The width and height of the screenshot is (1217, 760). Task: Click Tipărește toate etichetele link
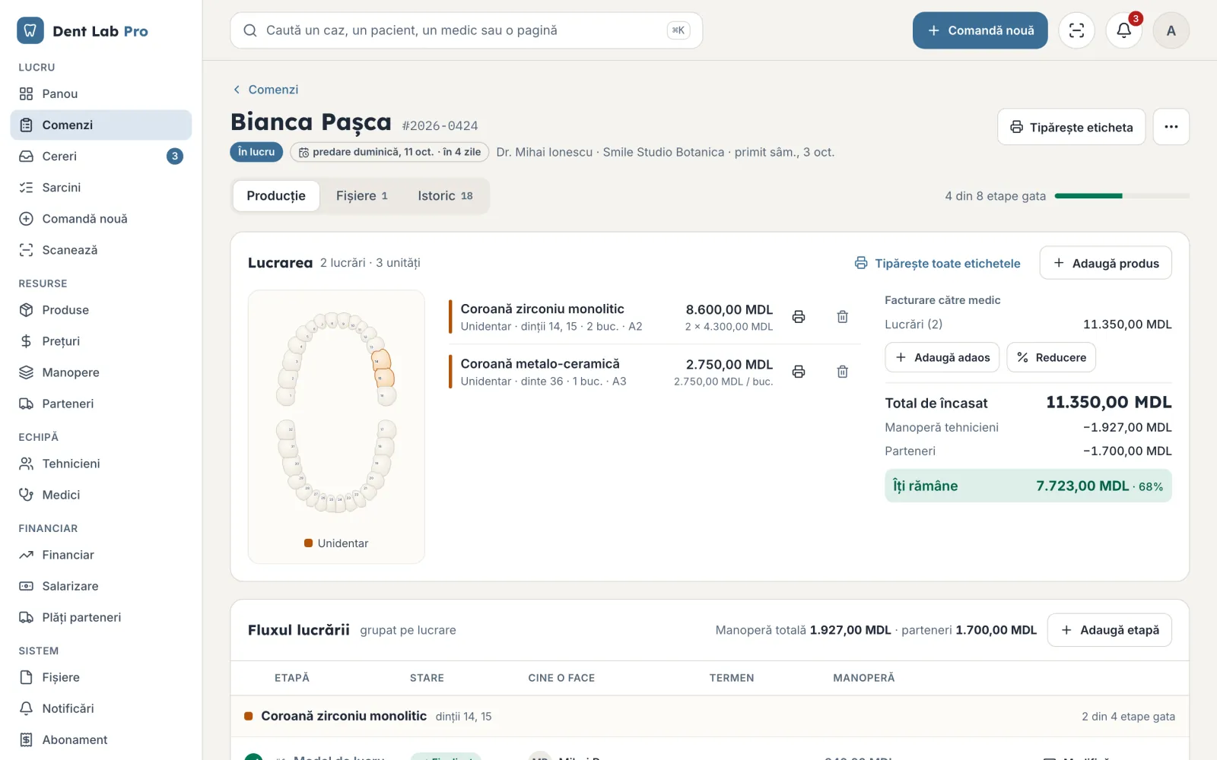(x=937, y=263)
